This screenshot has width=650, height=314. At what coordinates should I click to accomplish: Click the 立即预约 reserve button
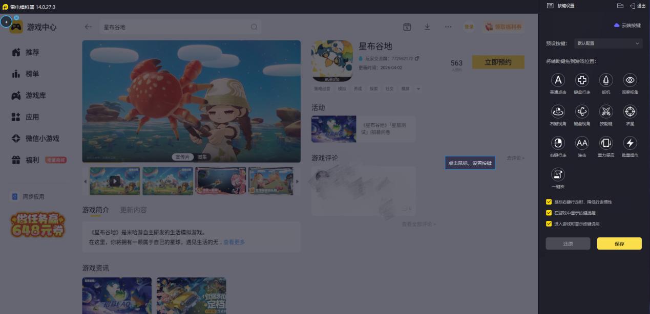coord(498,62)
